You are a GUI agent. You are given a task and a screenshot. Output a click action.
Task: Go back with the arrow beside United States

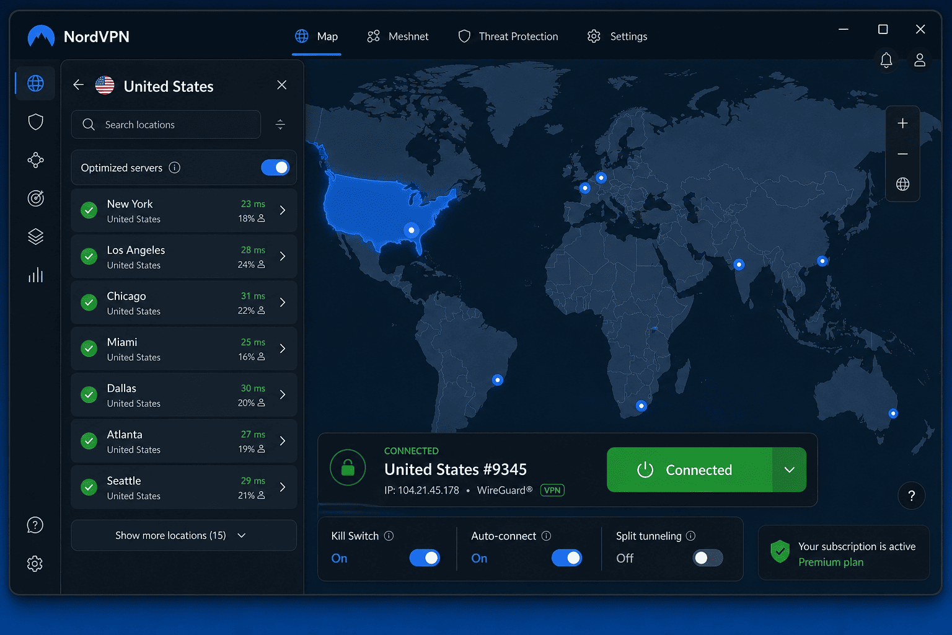[x=79, y=85]
